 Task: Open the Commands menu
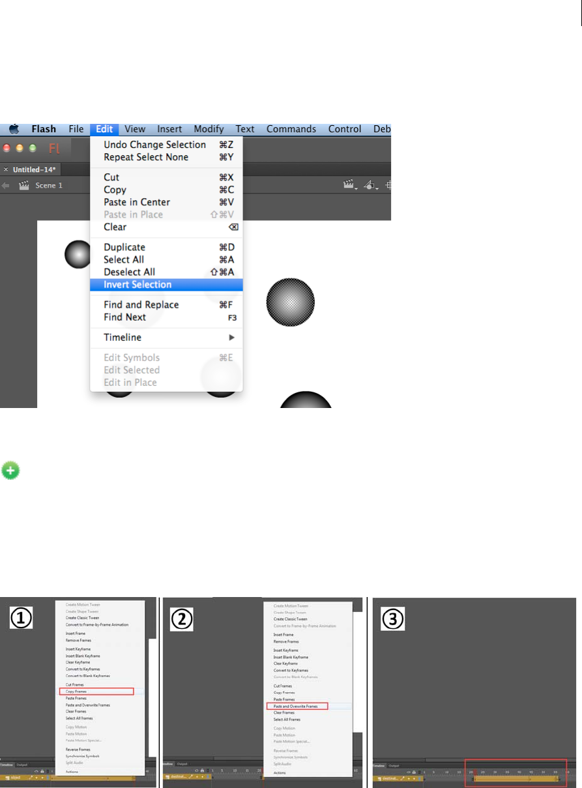[291, 129]
